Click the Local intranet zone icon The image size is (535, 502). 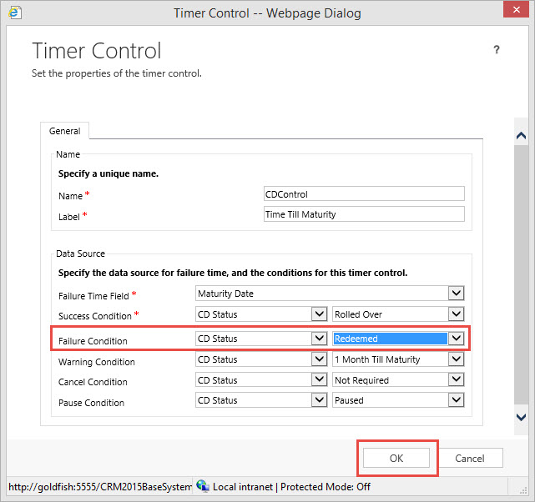point(203,486)
